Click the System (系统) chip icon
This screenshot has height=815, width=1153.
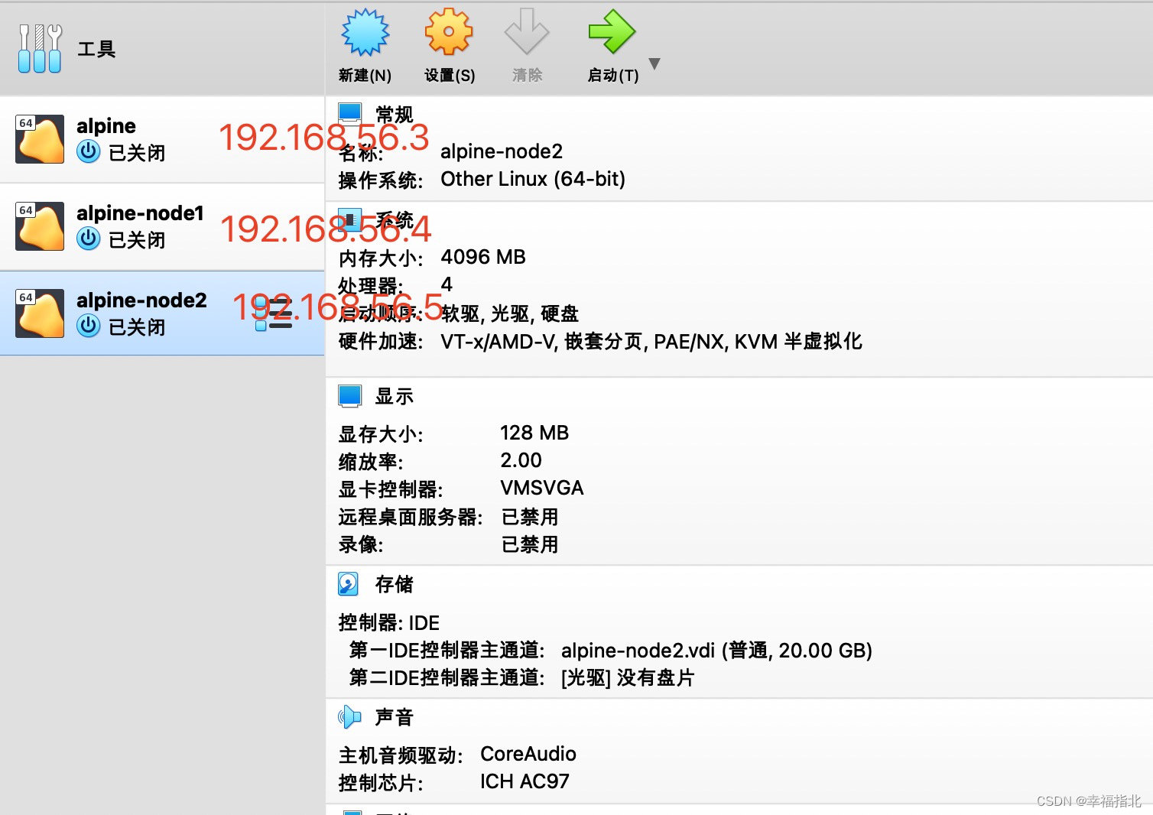coord(350,220)
